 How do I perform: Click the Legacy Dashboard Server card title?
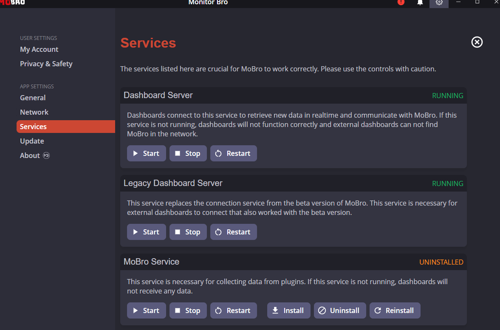pos(173,183)
